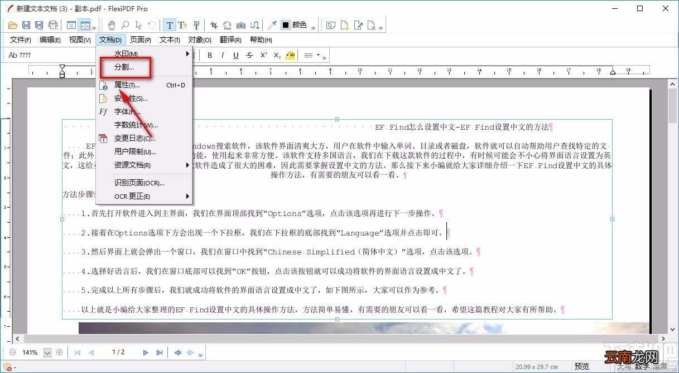
Task: Toggle Bold formatting
Action: pyautogui.click(x=210, y=55)
